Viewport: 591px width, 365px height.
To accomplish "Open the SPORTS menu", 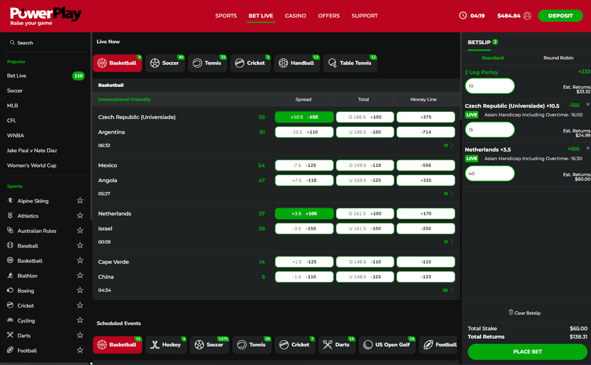I will click(226, 16).
